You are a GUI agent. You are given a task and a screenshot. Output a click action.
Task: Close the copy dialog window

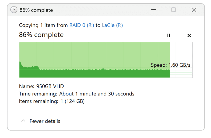coord(194,10)
